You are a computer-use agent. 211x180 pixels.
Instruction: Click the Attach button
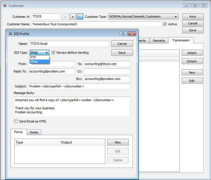point(192,53)
